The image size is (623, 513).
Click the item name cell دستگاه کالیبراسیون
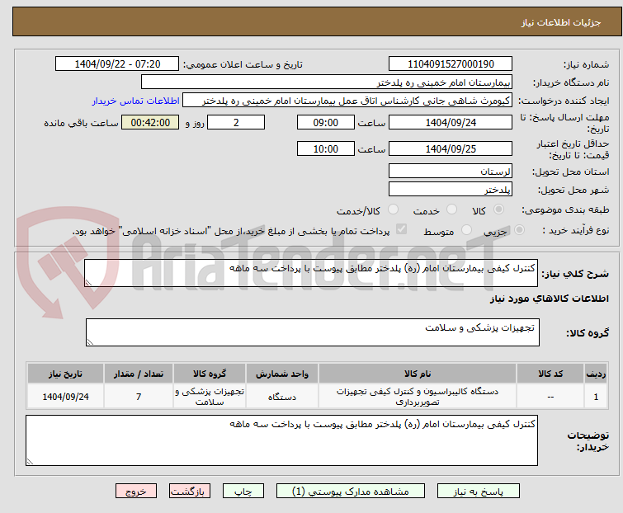(418, 396)
